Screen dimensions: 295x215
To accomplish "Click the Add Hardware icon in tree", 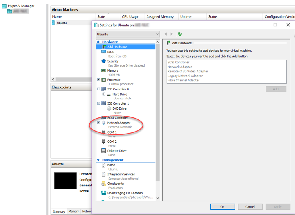I will pyautogui.click(x=104, y=47).
